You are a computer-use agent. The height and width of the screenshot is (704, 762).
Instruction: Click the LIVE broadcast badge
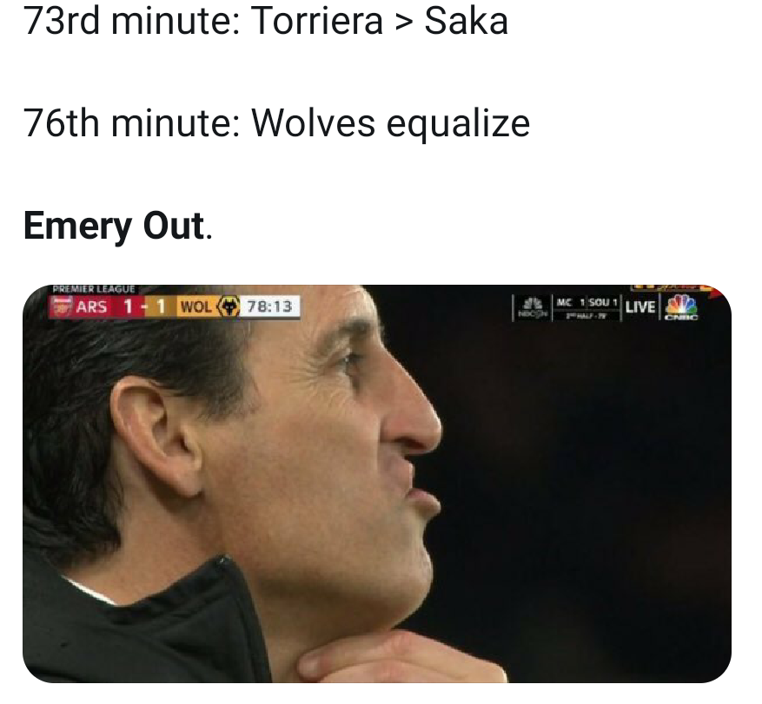point(639,307)
